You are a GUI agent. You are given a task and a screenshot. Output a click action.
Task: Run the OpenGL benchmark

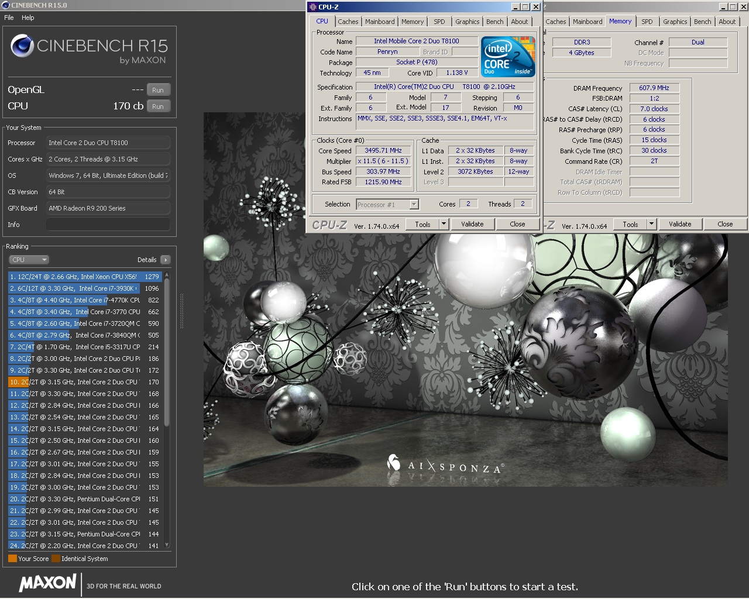(x=158, y=90)
